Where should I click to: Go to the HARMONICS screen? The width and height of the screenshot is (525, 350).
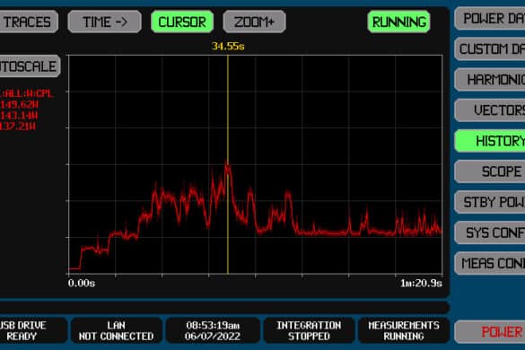(490, 80)
